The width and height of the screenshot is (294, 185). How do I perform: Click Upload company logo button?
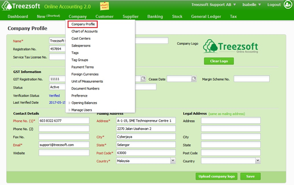point(216,176)
